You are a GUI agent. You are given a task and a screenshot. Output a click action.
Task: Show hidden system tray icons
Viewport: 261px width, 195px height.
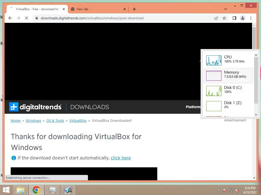point(218,190)
